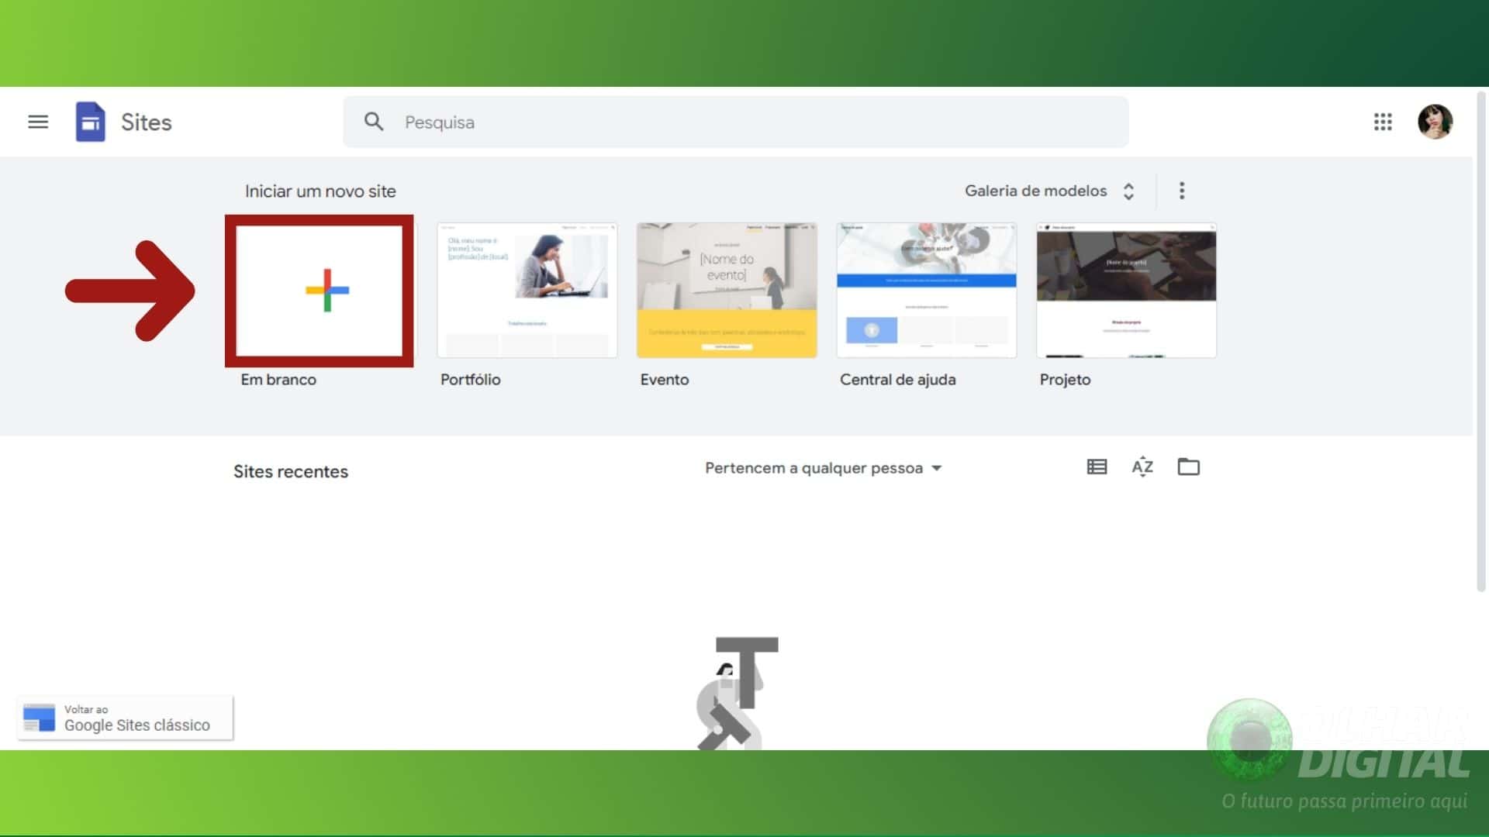Open the three-dot overflow menu near templates

(1182, 191)
